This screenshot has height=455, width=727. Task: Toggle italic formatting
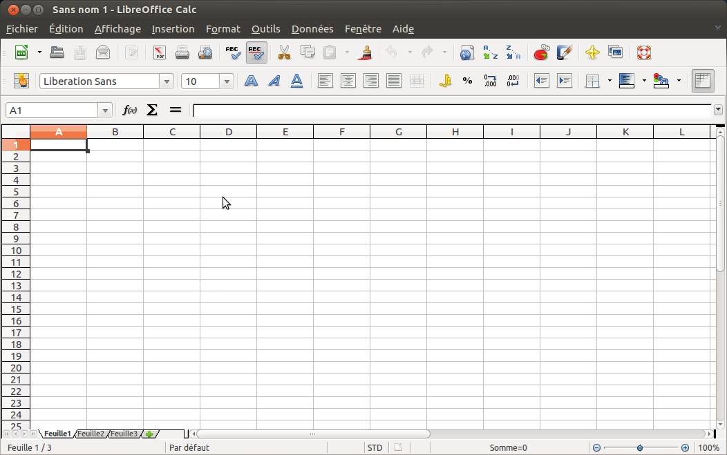(274, 81)
